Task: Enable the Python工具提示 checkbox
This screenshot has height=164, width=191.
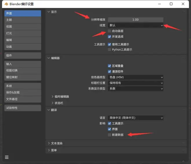Action: coord(109,50)
